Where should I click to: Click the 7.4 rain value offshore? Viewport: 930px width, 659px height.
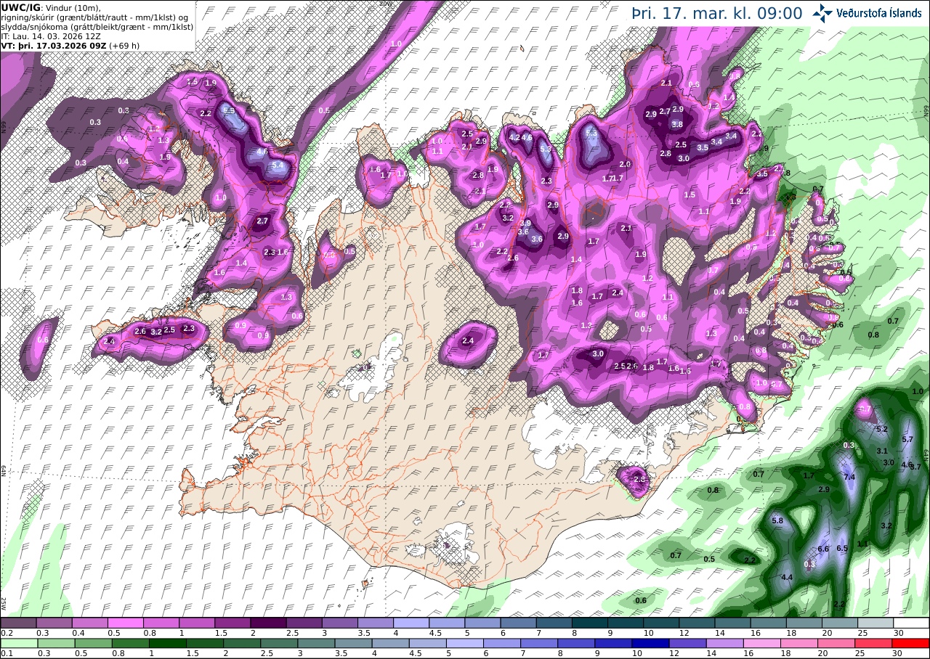[x=849, y=477]
